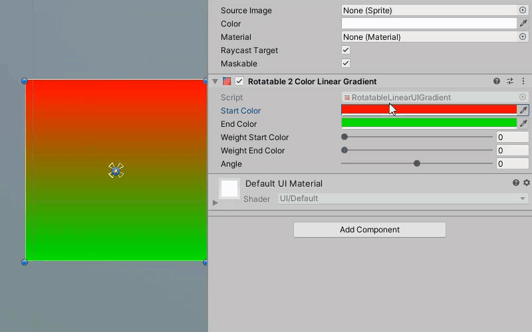Click the Weight Start Color label
The height and width of the screenshot is (332, 532).
(x=255, y=137)
